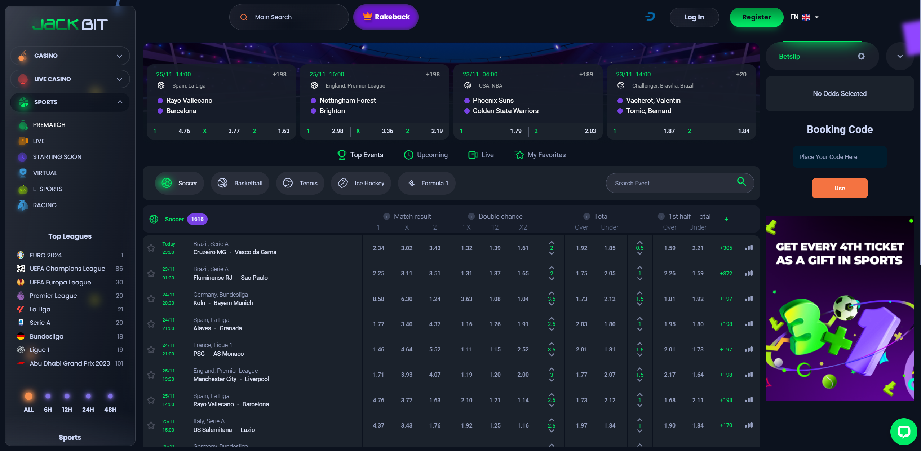
Task: Click the info icon beside Match result
Action: coord(386,216)
